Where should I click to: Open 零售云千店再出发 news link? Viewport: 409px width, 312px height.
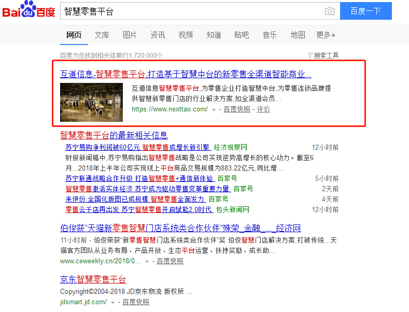pyautogui.click(x=139, y=209)
